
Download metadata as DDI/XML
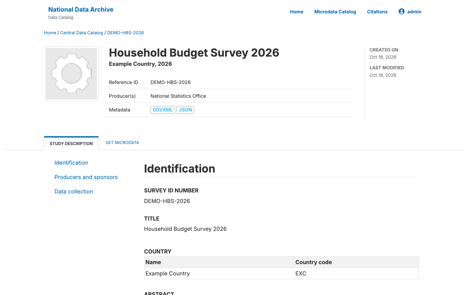163,110
